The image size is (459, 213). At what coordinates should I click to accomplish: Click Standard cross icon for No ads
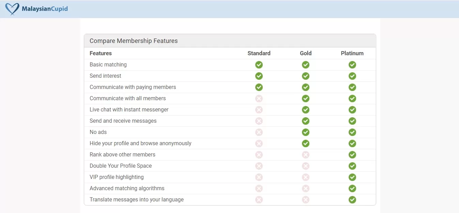259,132
